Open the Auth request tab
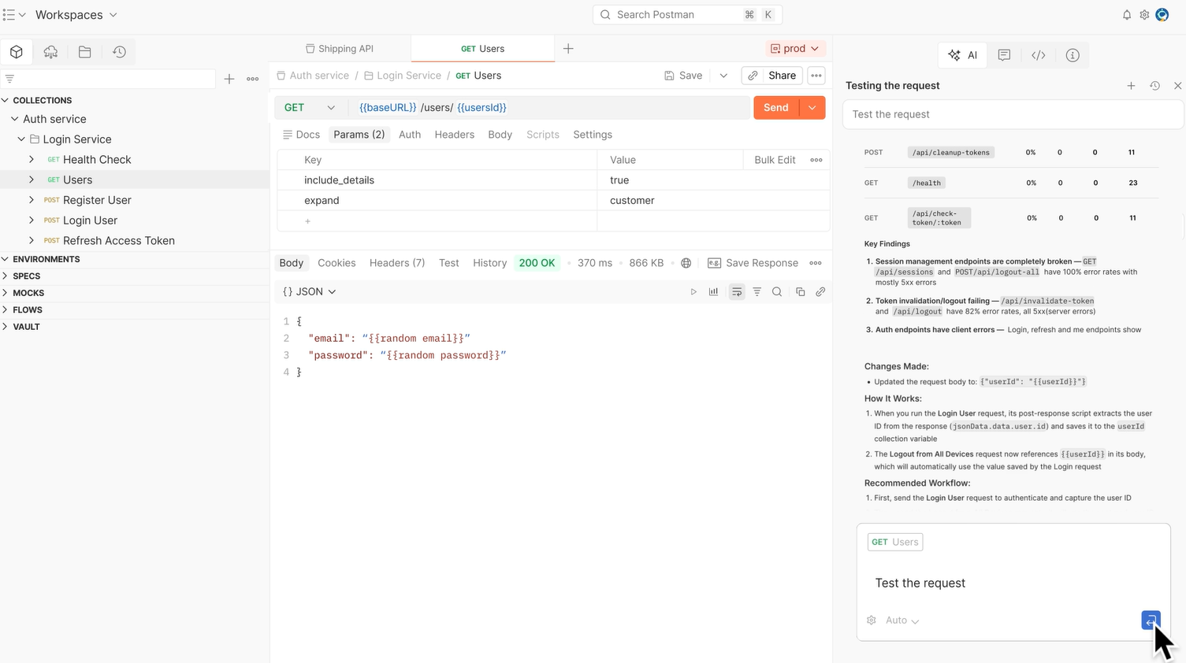This screenshot has width=1186, height=663. pyautogui.click(x=410, y=135)
